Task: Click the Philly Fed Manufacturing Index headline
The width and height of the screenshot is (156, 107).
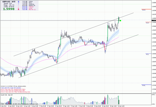Action: pyautogui.click(x=15, y=92)
